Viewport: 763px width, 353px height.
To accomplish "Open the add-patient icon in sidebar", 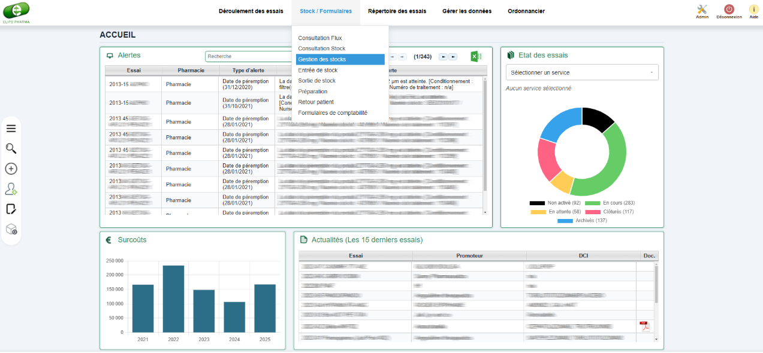I will (11, 189).
